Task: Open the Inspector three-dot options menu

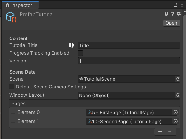Action: [182, 5]
